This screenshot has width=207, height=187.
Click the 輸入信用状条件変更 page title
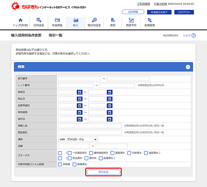[26, 35]
